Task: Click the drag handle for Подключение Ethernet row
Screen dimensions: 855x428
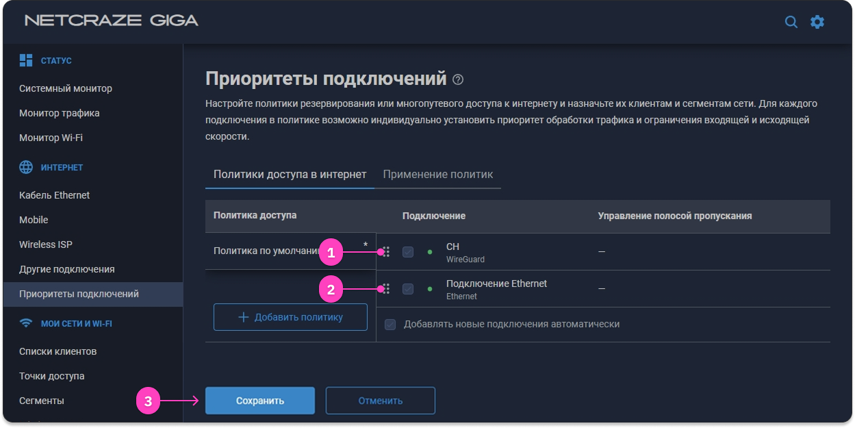Action: point(386,289)
